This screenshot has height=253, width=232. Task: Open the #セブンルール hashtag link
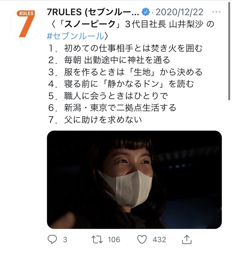[75, 36]
